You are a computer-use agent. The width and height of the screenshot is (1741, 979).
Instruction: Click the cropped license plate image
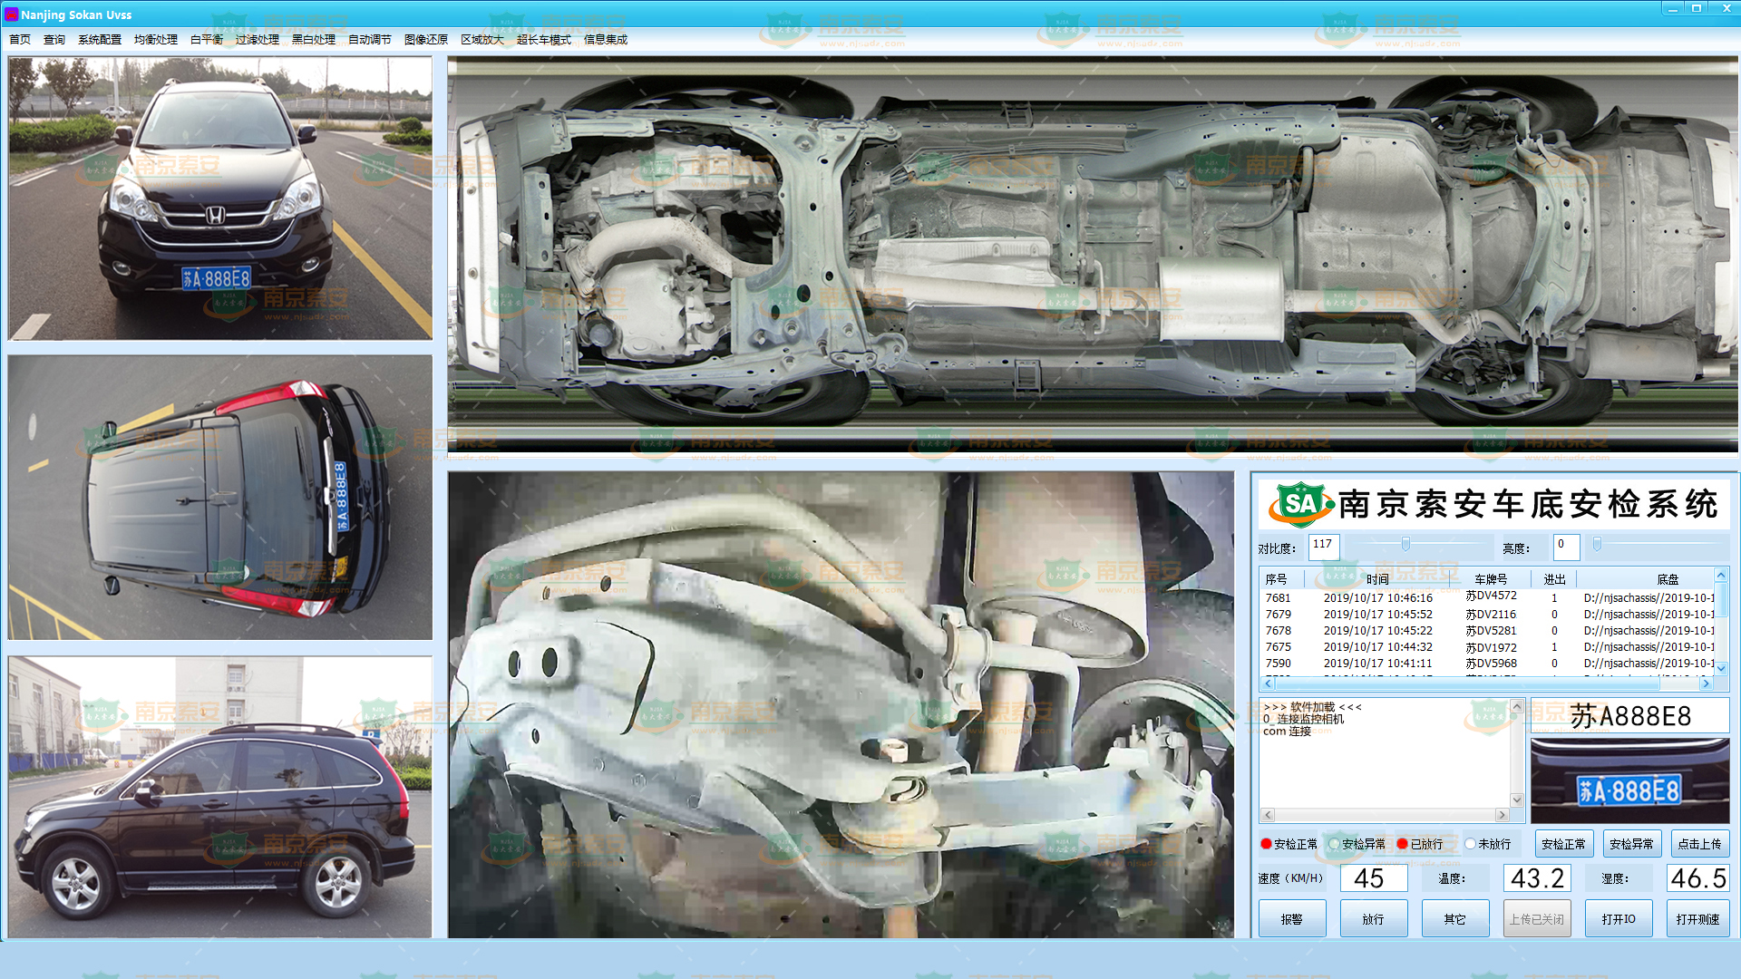[1629, 780]
